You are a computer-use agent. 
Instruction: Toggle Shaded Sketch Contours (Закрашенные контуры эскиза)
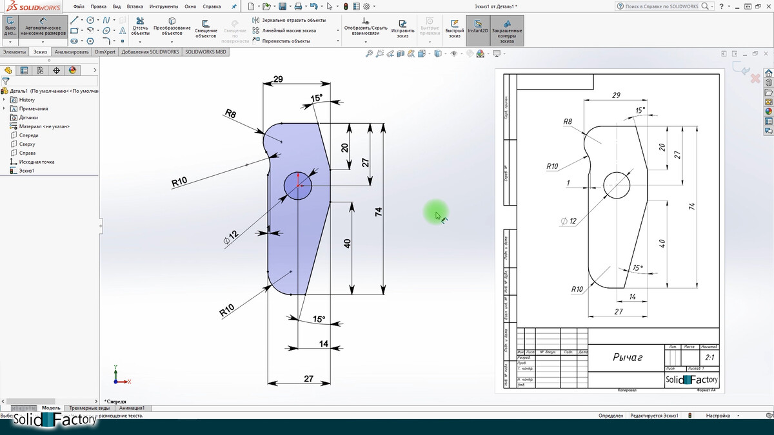click(x=507, y=30)
